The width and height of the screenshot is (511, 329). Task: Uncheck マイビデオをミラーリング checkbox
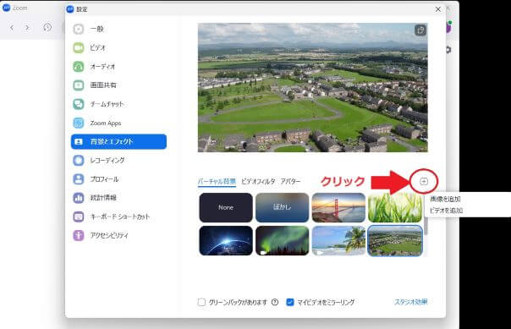(289, 302)
